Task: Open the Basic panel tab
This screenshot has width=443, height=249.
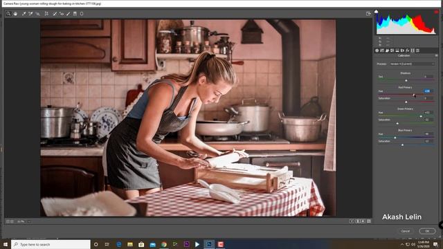Action: tap(377, 50)
